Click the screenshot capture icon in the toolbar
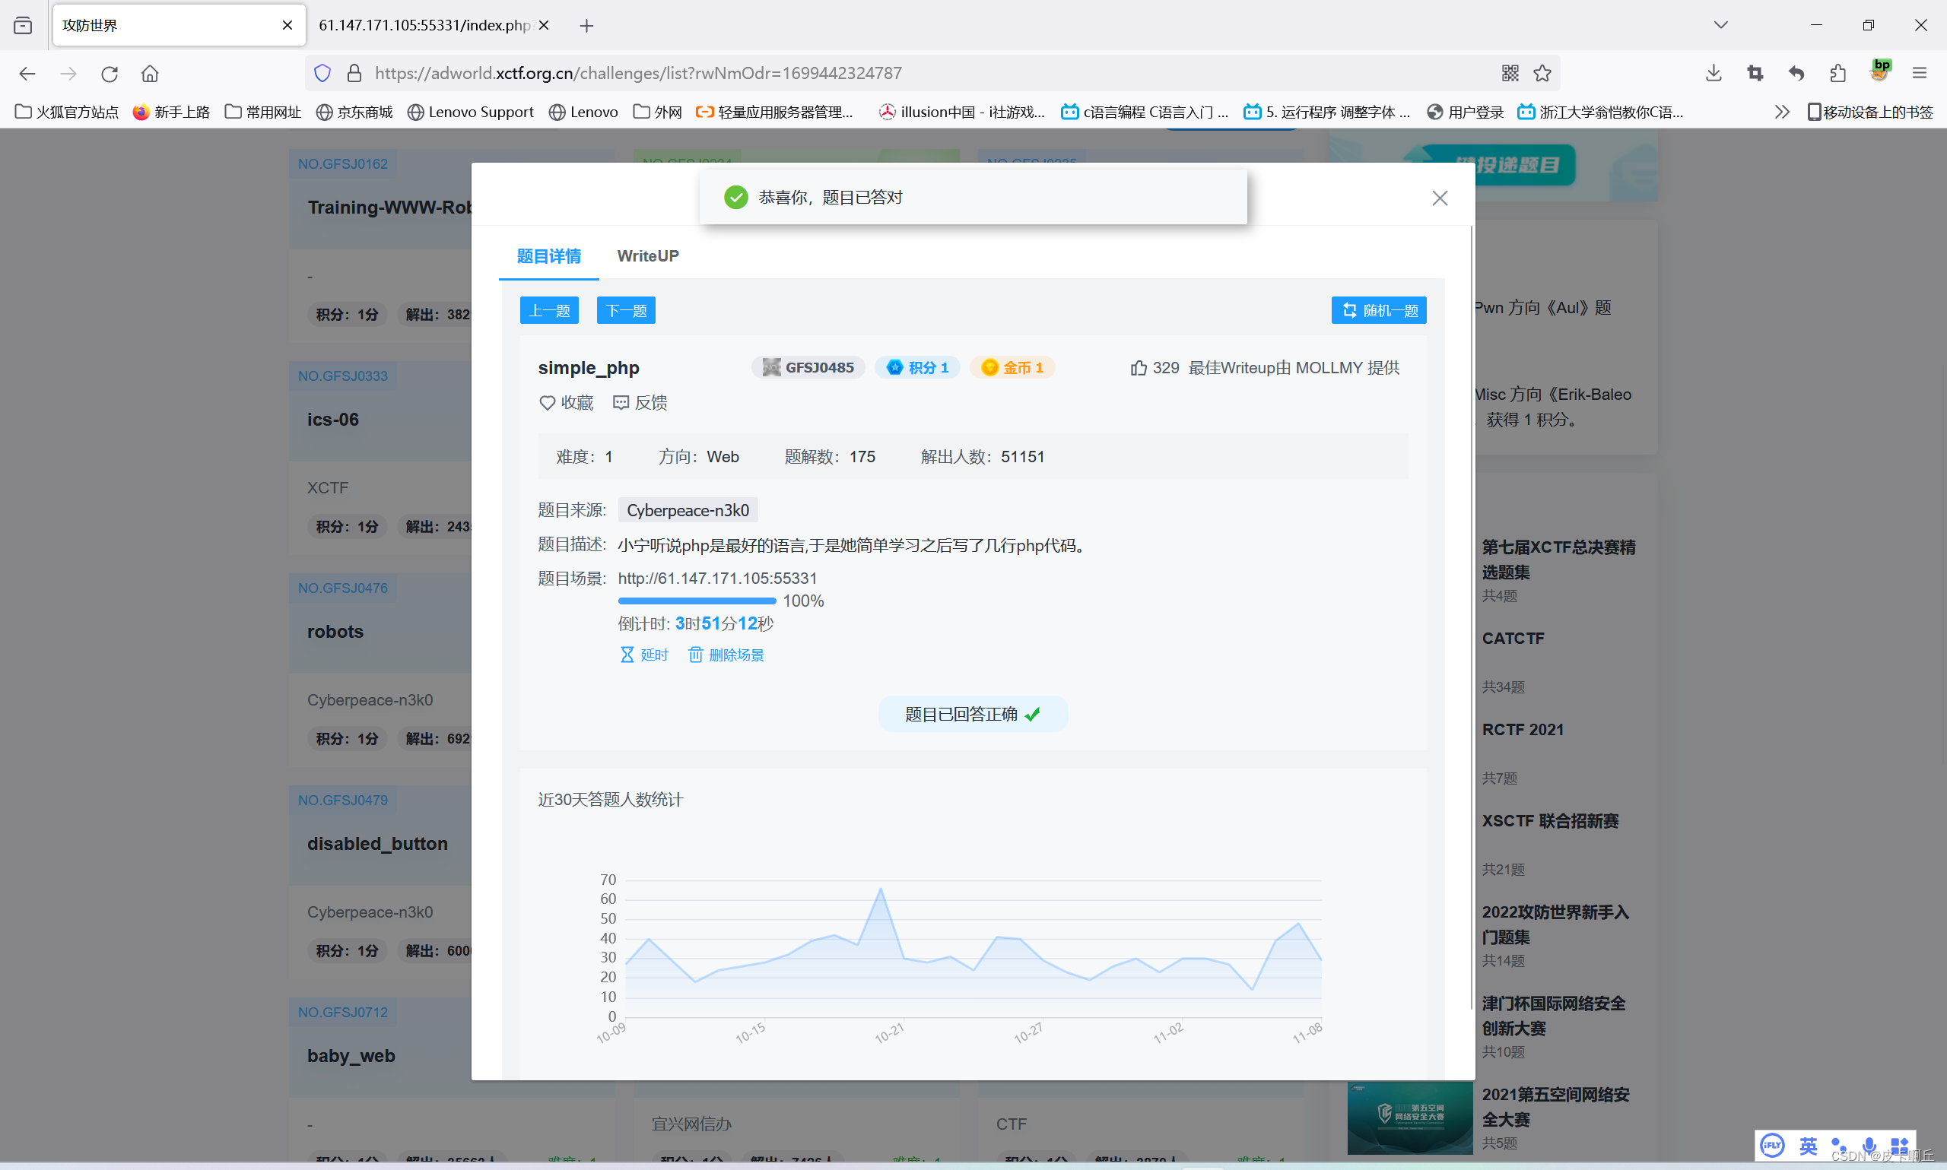This screenshot has height=1170, width=1947. click(x=1755, y=72)
